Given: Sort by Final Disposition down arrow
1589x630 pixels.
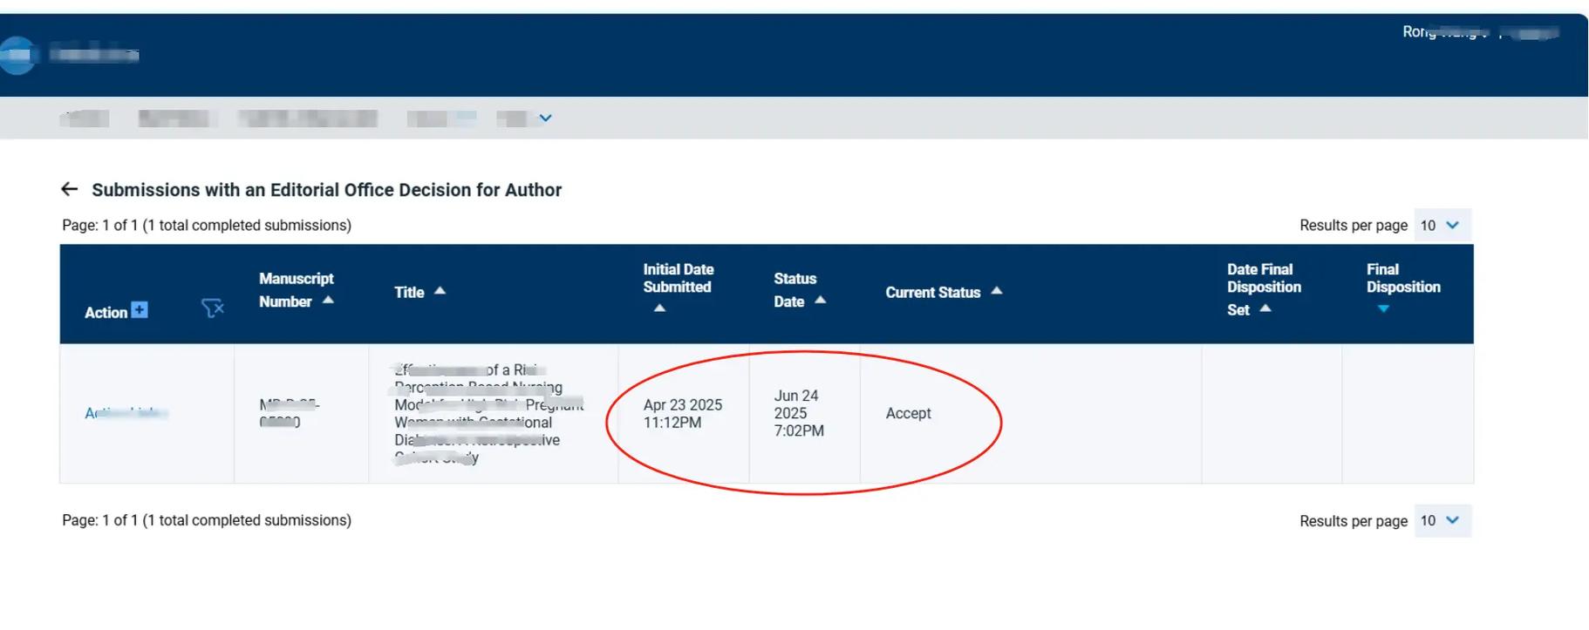Looking at the screenshot, I should (x=1383, y=309).
